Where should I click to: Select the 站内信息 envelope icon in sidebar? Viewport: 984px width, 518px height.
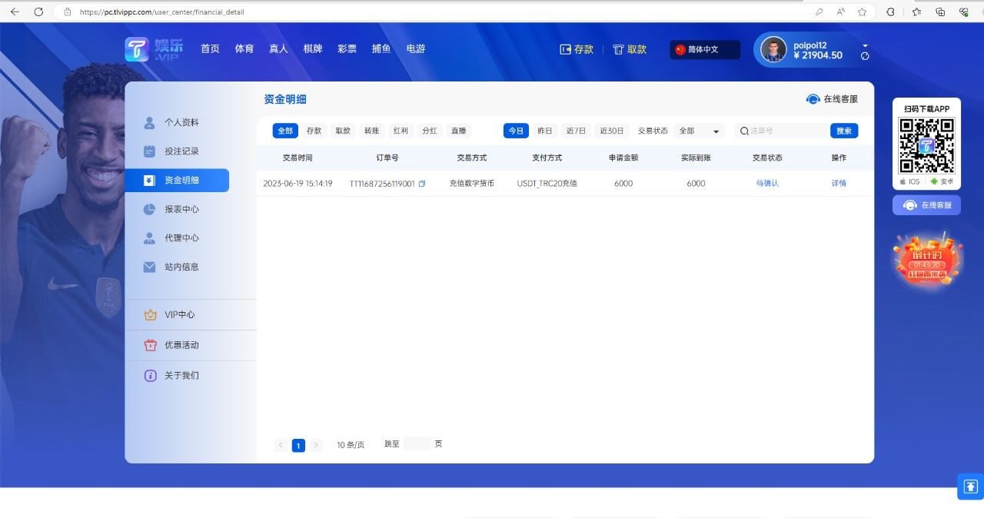click(x=149, y=266)
